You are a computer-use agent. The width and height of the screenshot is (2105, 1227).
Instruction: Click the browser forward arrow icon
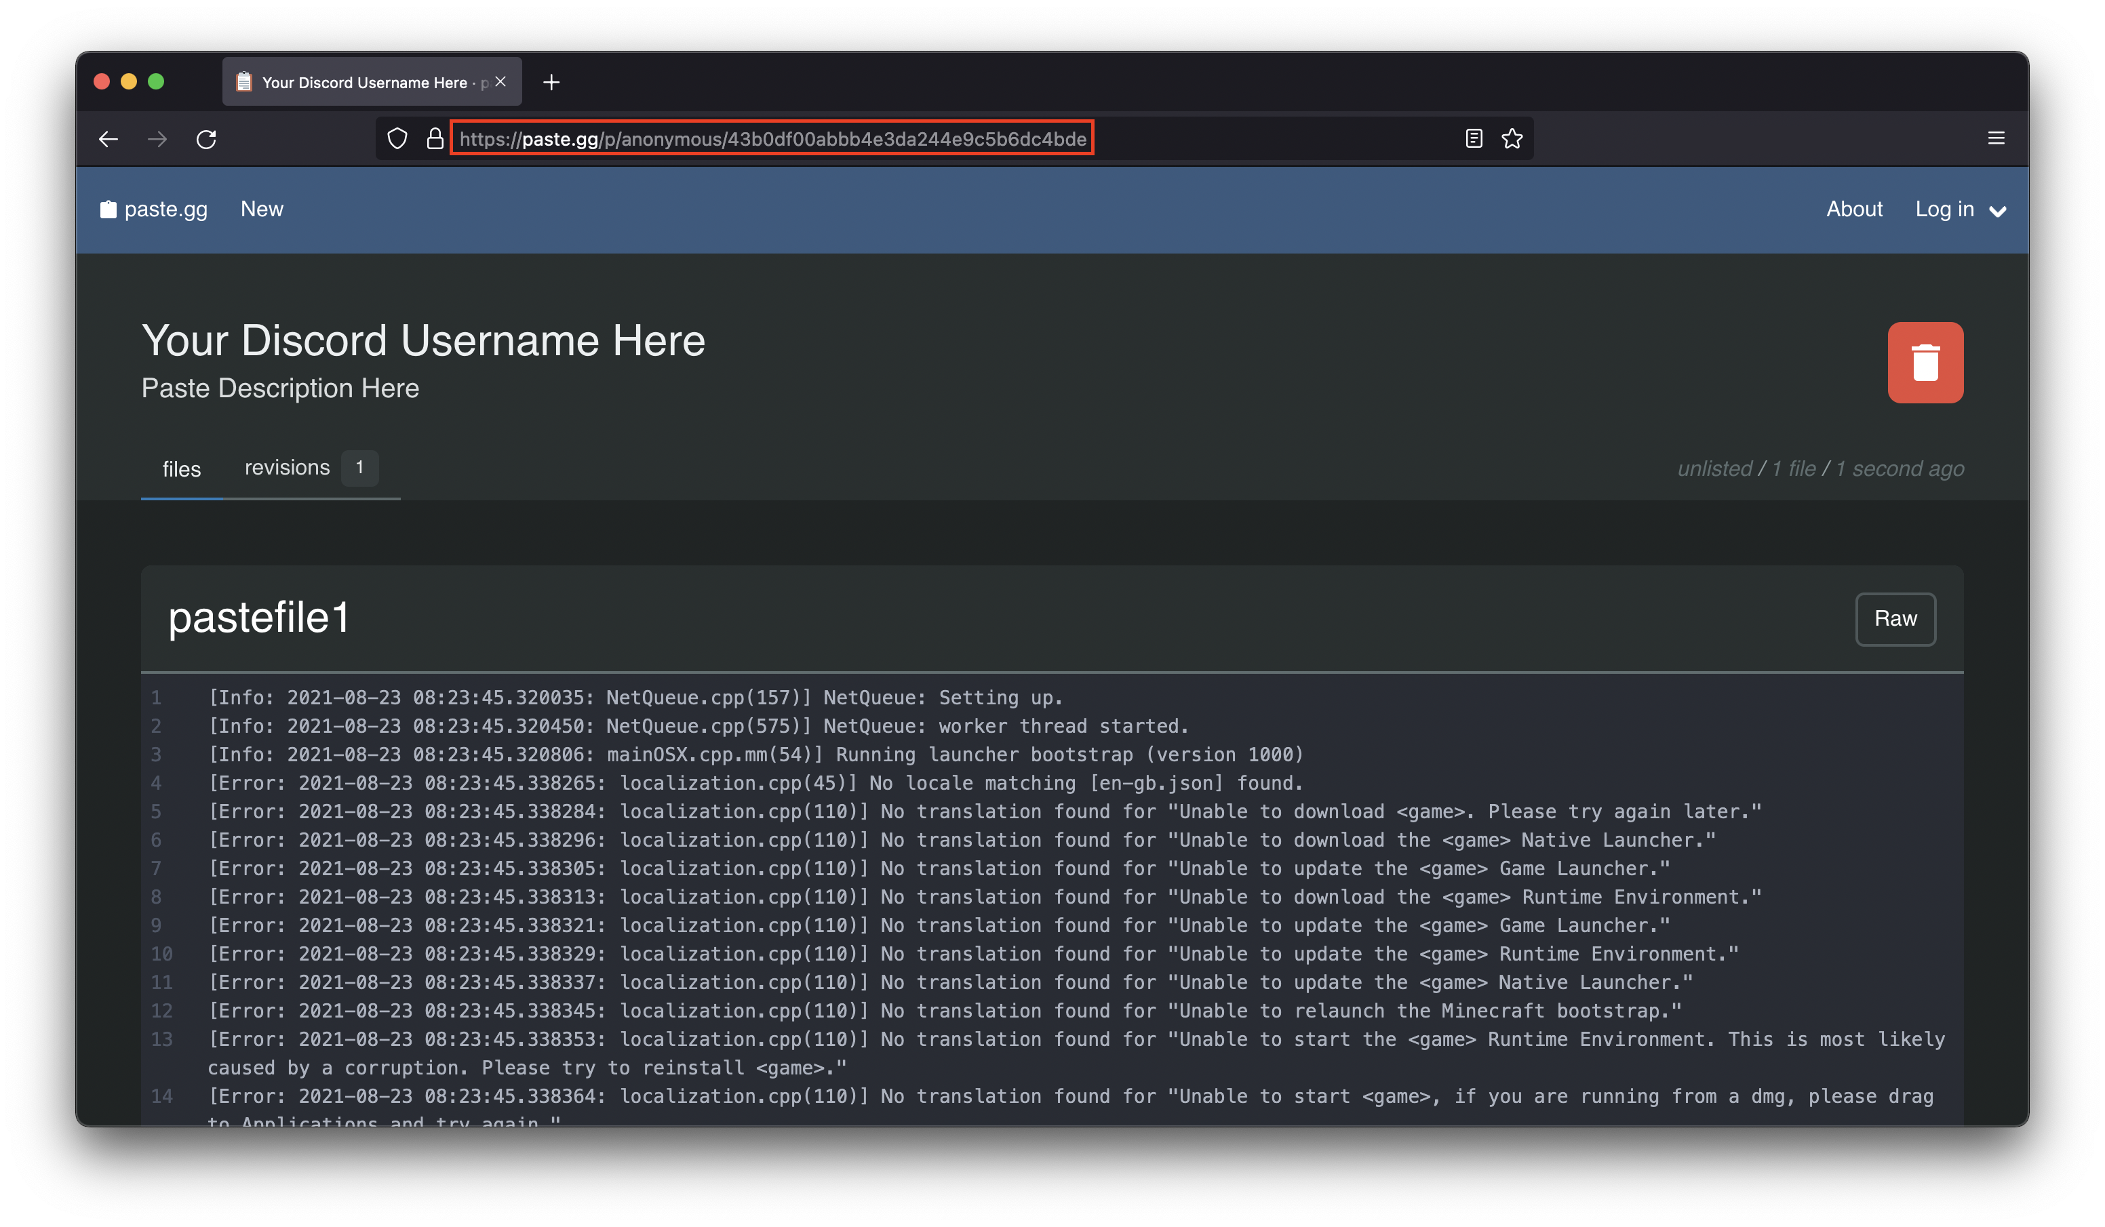pos(157,139)
